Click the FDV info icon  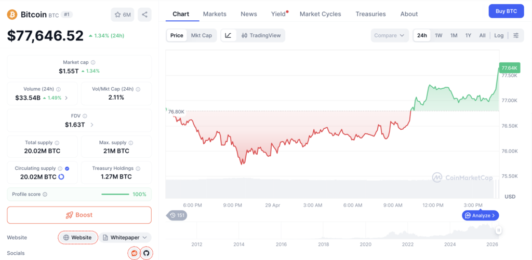click(x=85, y=116)
